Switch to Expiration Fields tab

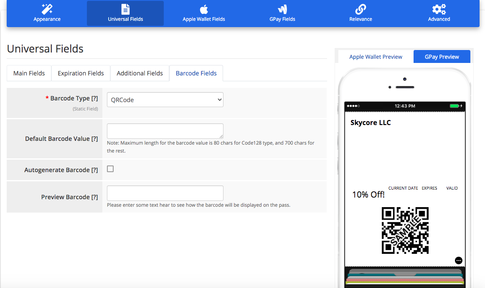click(81, 73)
